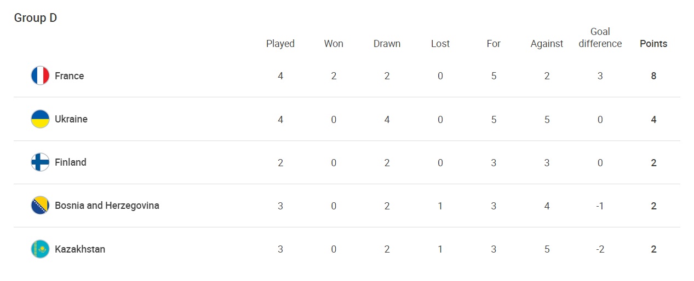
Task: Click France's points total of 8
Action: [653, 76]
